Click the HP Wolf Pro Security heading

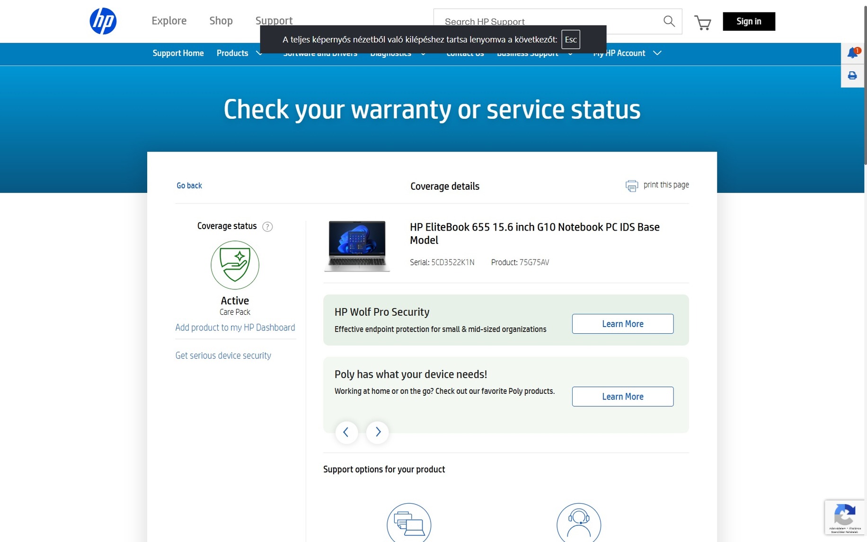pyautogui.click(x=382, y=312)
